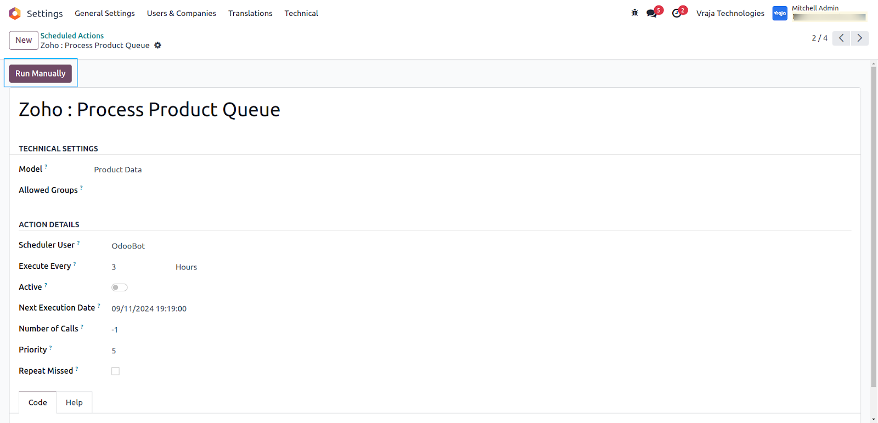Open help tooltip next to Repeat Missed

pyautogui.click(x=77, y=368)
